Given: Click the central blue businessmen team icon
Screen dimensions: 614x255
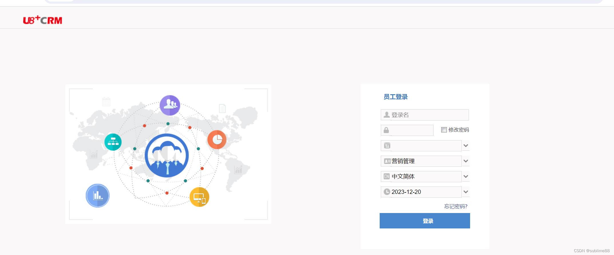Looking at the screenshot, I should pyautogui.click(x=167, y=156).
